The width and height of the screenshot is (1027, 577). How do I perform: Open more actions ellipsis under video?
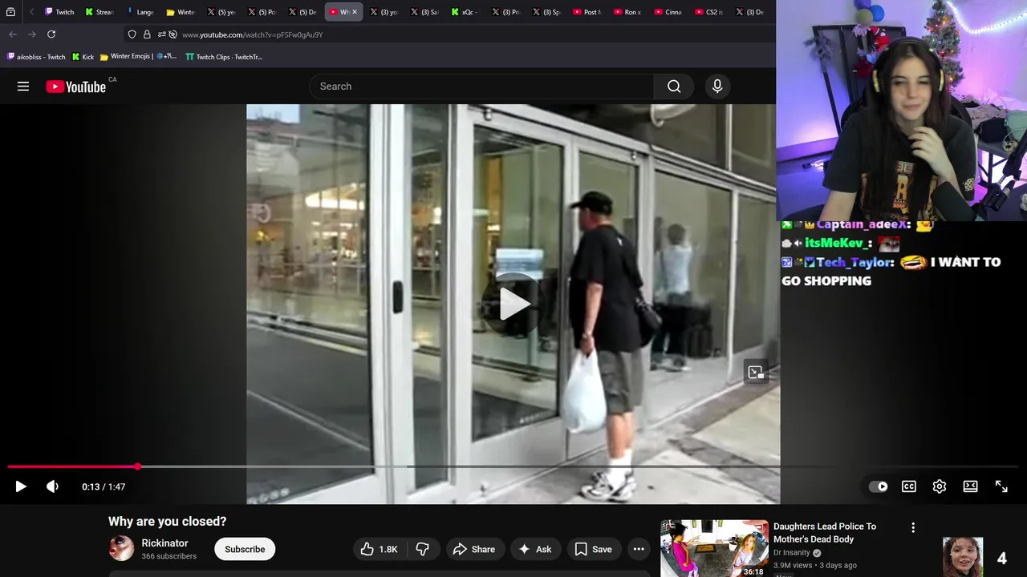click(639, 549)
